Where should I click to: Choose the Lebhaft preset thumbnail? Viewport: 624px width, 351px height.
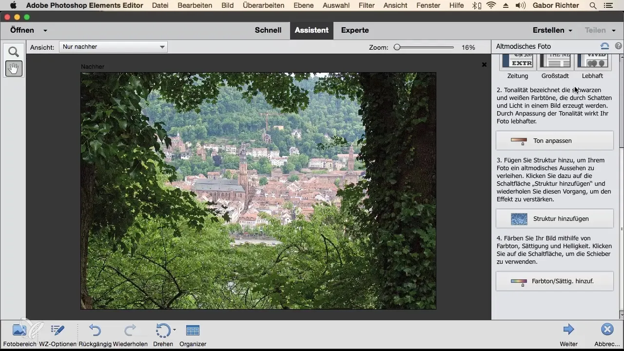click(593, 62)
